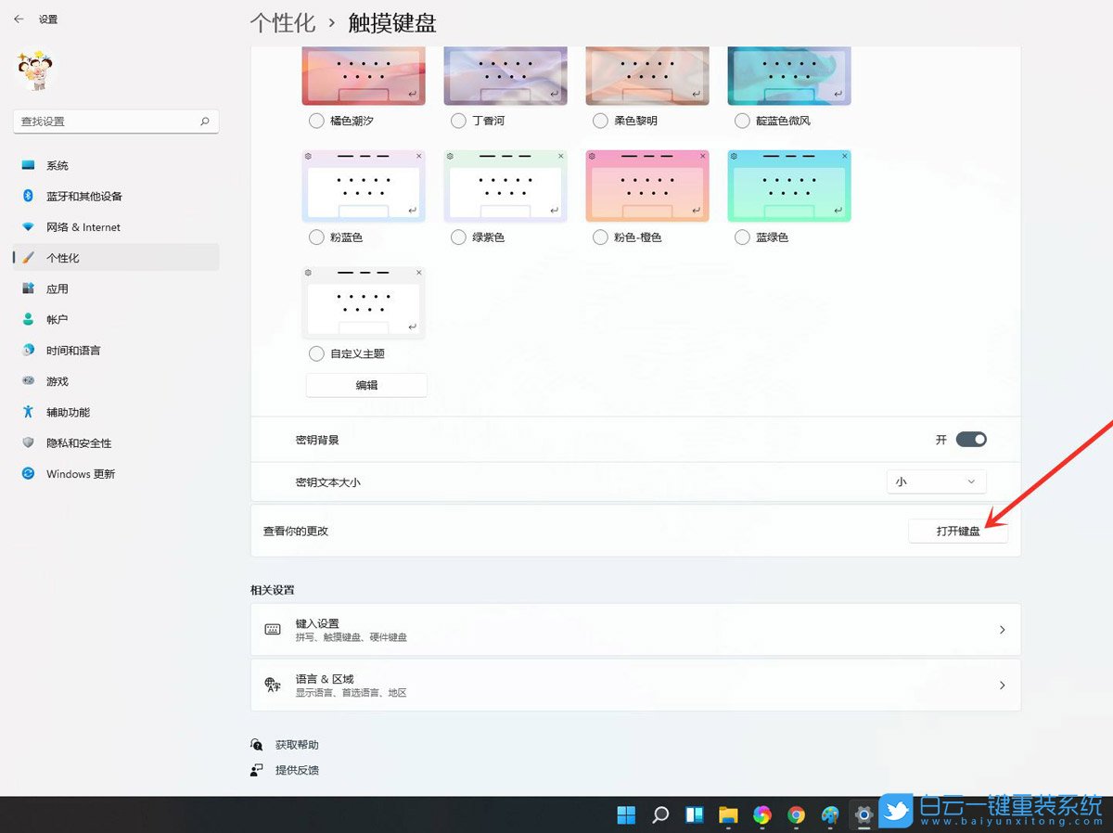Select the 蓝绿色 theme preview swatch
Screen dimensions: 1113x833
click(788, 185)
